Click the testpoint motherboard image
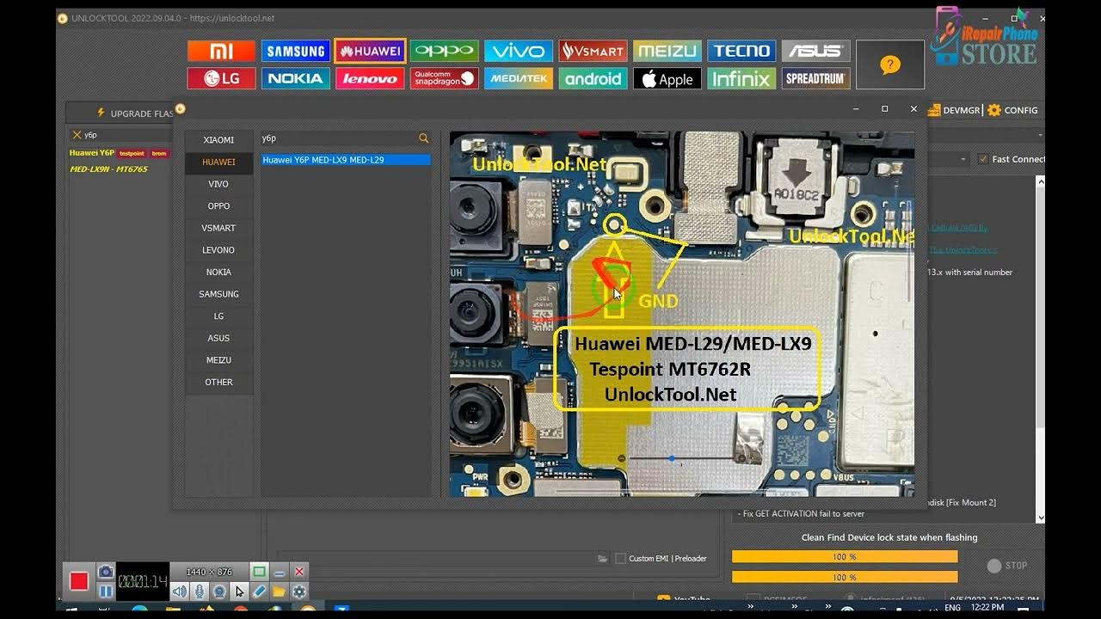Screen dimensions: 1101x619 coord(682,314)
